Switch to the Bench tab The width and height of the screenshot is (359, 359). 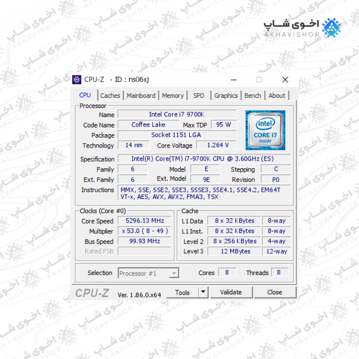click(253, 96)
